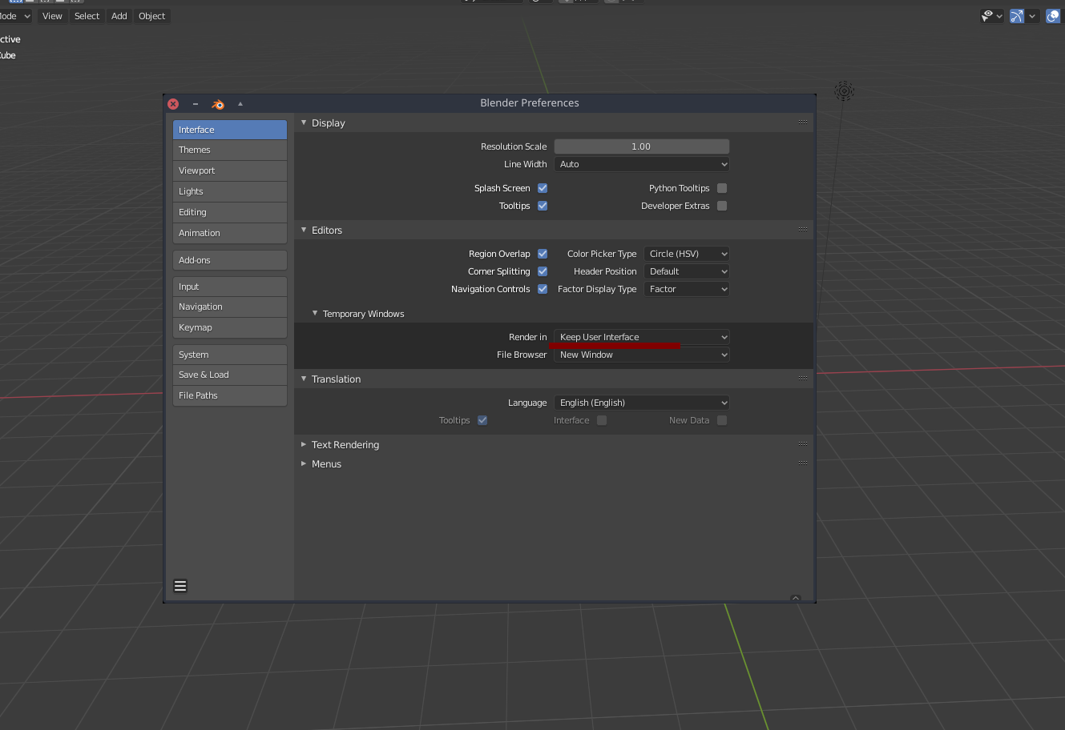
Task: Open the Input preferences section
Action: coord(230,287)
